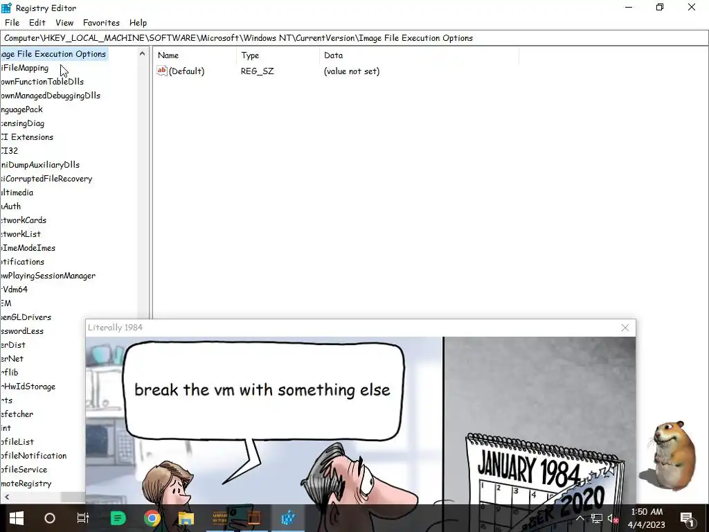Launch the green chat app on taskbar
Image resolution: width=709 pixels, height=532 pixels.
coord(118,518)
